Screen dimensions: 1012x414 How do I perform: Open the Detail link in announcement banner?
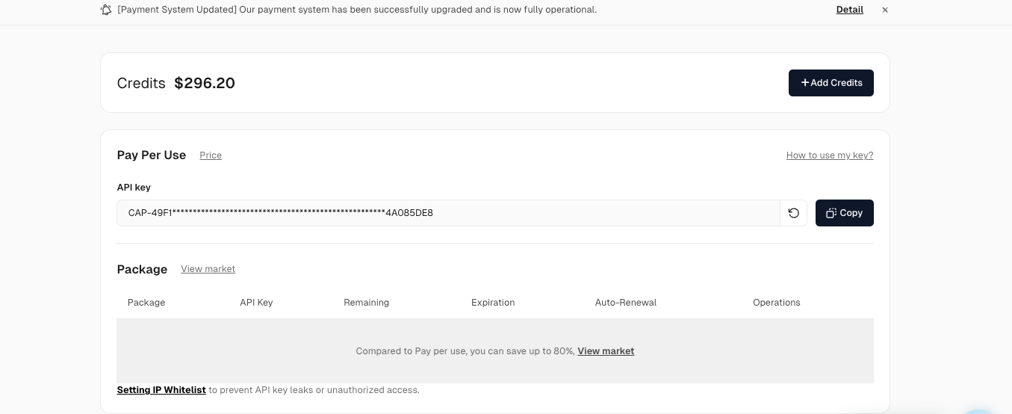[849, 10]
